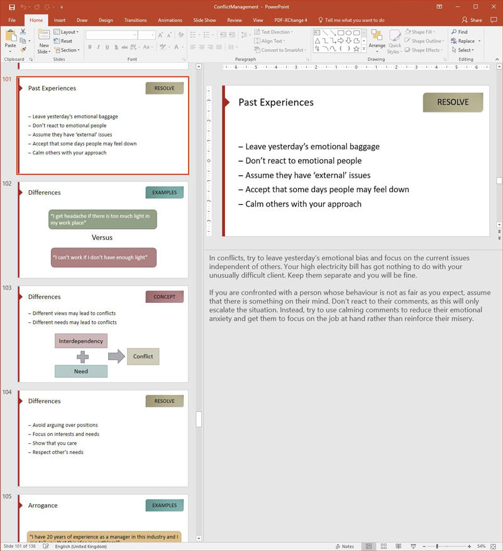Click the New Slide icon
Viewport: 503px width, 551px height.
pyautogui.click(x=43, y=38)
